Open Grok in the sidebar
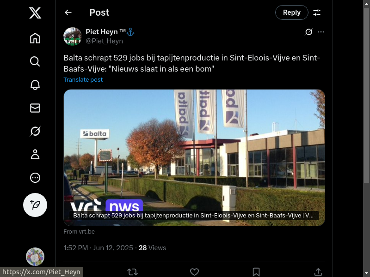This screenshot has height=277, width=370. pyautogui.click(x=35, y=131)
